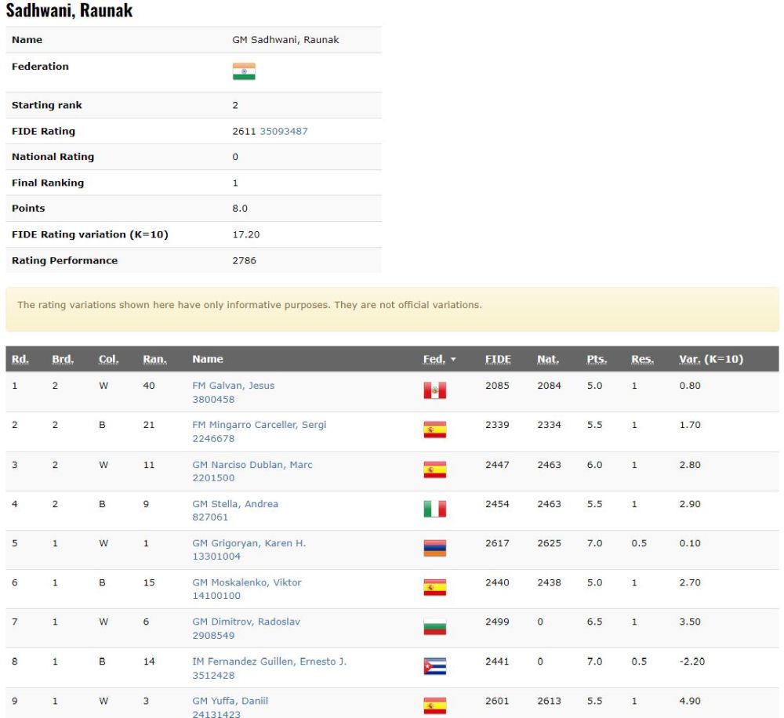Click the India flag icon beside Federation
This screenshot has width=784, height=718.
tap(244, 72)
